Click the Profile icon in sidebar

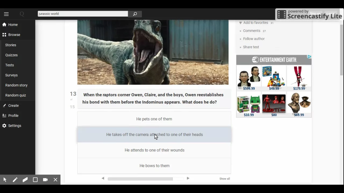tap(4, 116)
